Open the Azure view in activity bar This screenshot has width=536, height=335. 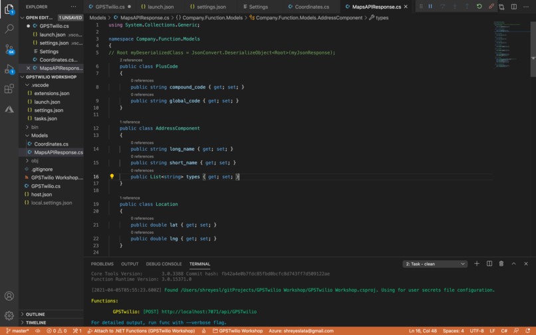tap(9, 110)
